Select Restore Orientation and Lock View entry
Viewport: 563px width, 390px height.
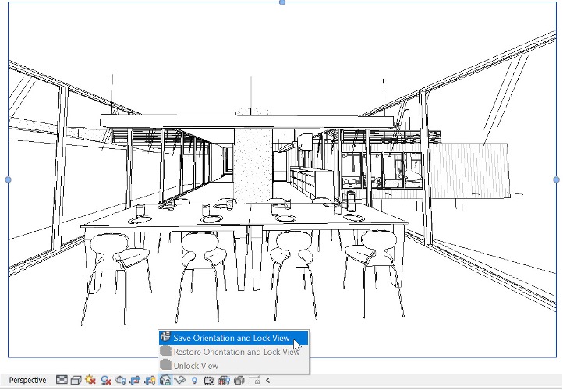click(233, 352)
